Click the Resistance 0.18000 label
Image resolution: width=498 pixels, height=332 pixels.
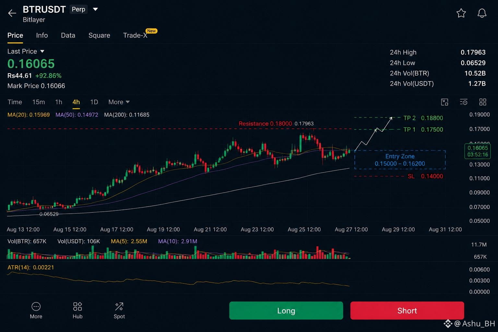(265, 124)
